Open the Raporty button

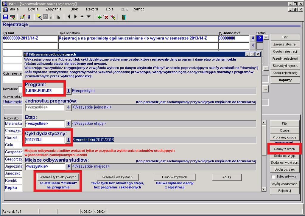[285, 80]
